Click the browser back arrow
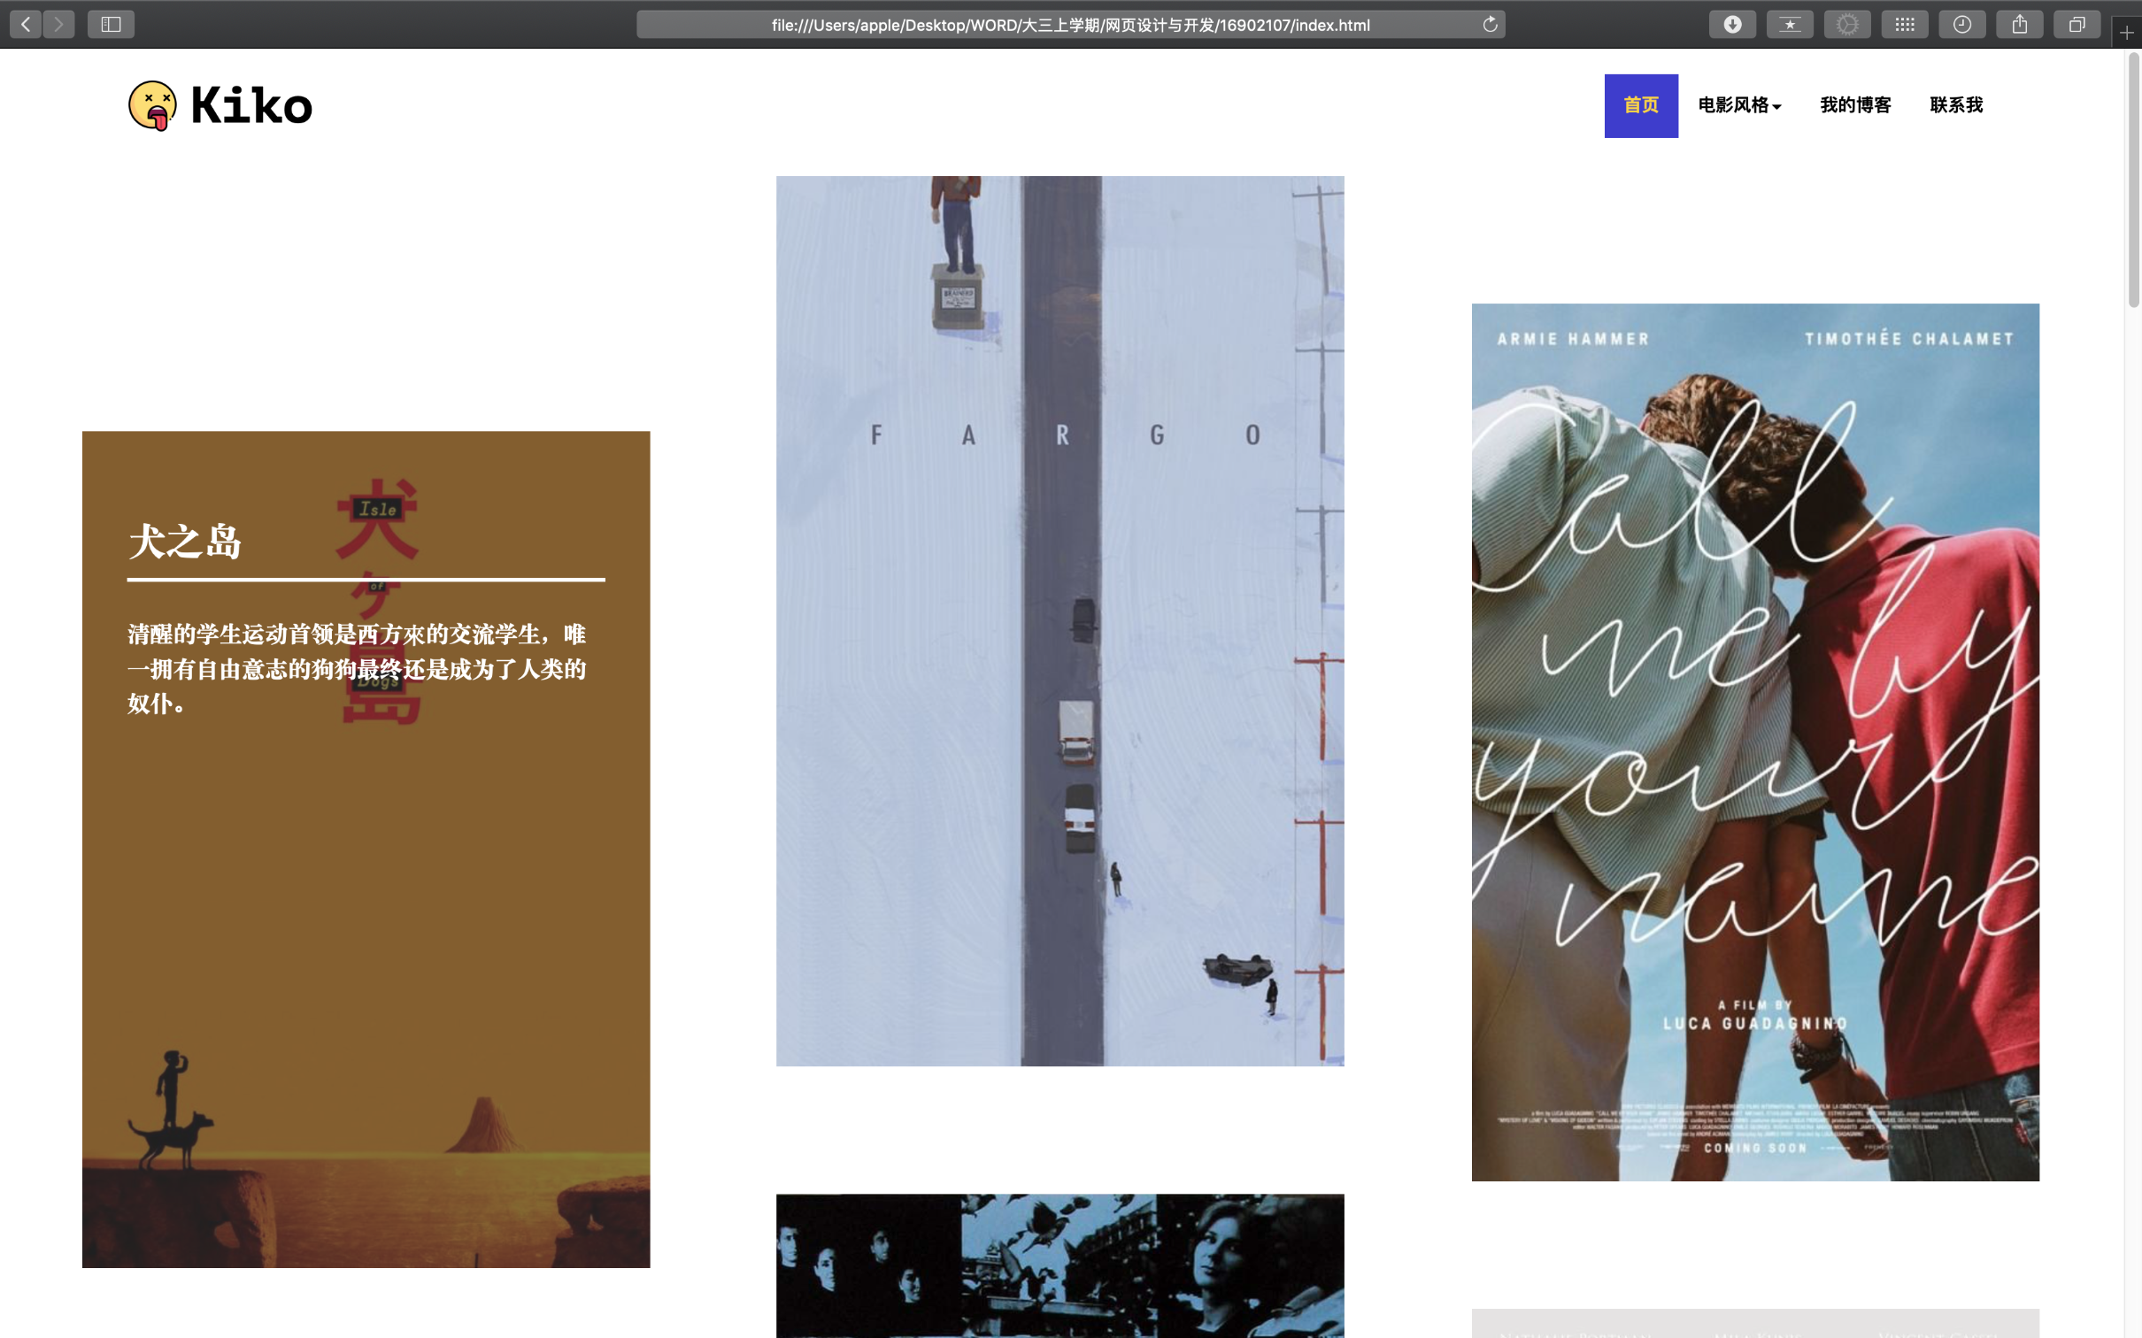Viewport: 2142px width, 1338px height. [26, 24]
